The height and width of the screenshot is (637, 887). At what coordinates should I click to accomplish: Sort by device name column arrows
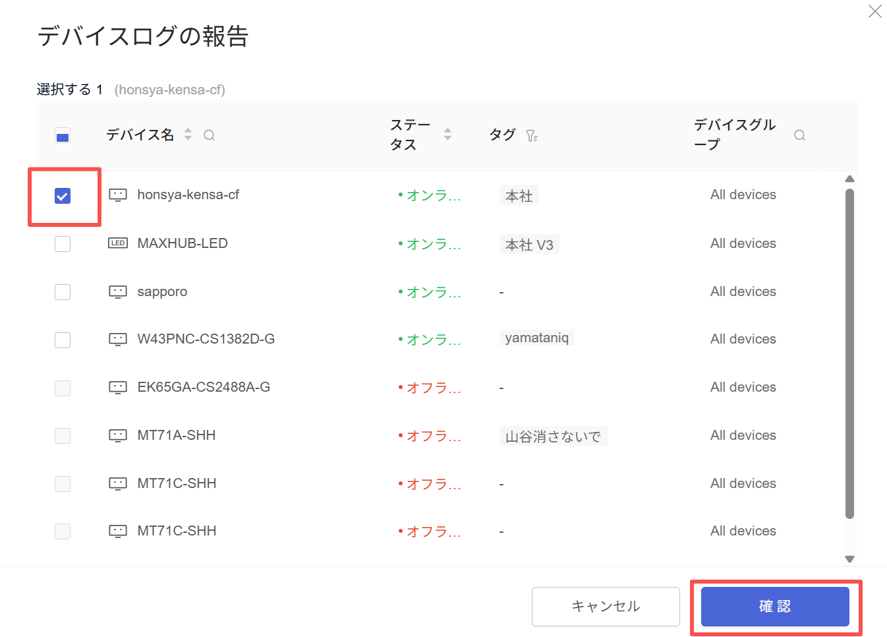188,135
